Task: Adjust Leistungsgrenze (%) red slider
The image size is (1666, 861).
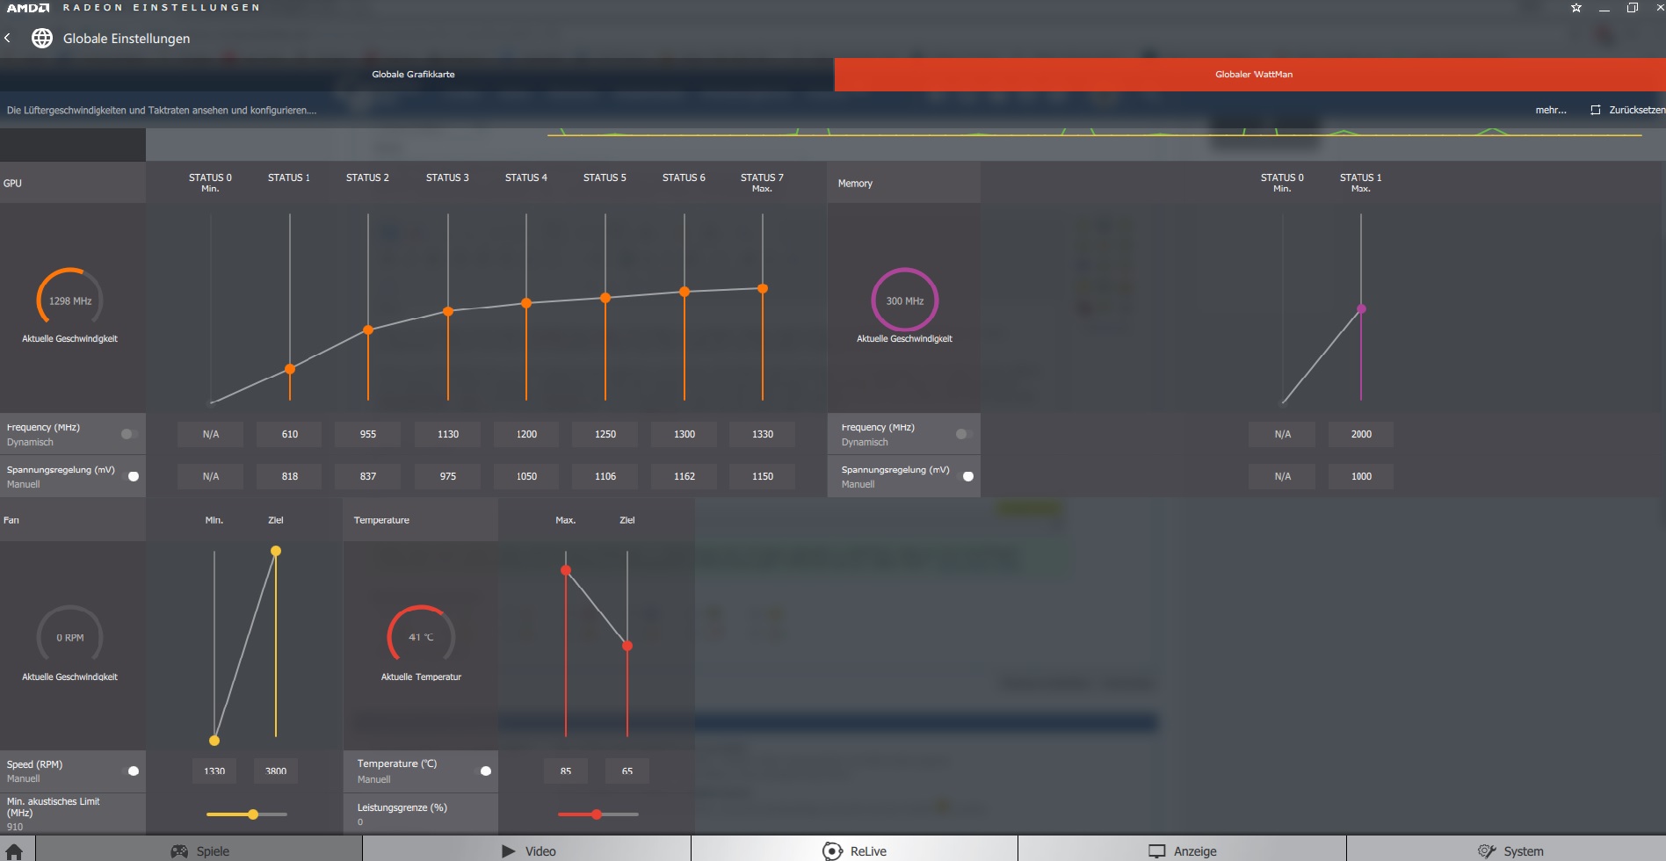Action: (x=598, y=814)
